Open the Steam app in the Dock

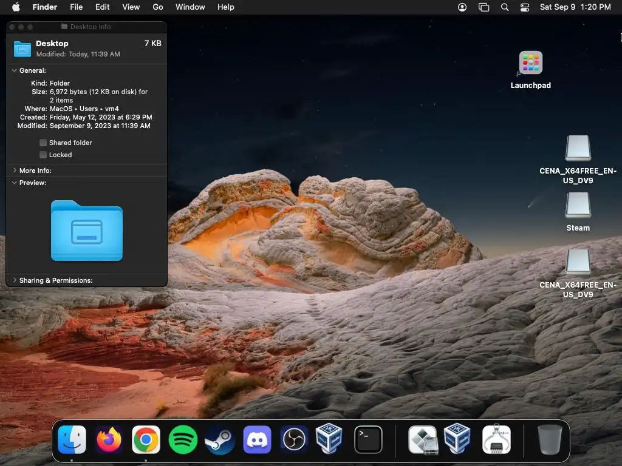pyautogui.click(x=220, y=439)
